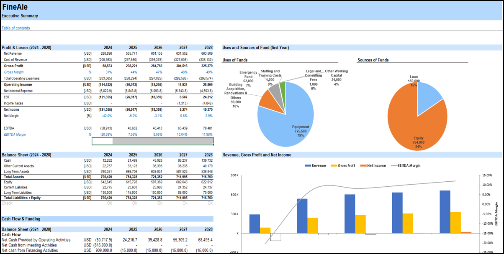Select the Uses of Funds chart title
The width and height of the screenshot is (504, 254).
[x=236, y=60]
